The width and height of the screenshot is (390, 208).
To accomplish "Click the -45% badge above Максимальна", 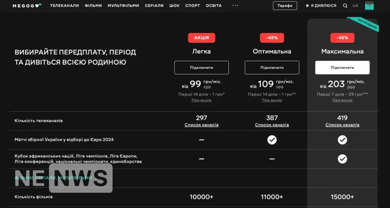I will [342, 38].
